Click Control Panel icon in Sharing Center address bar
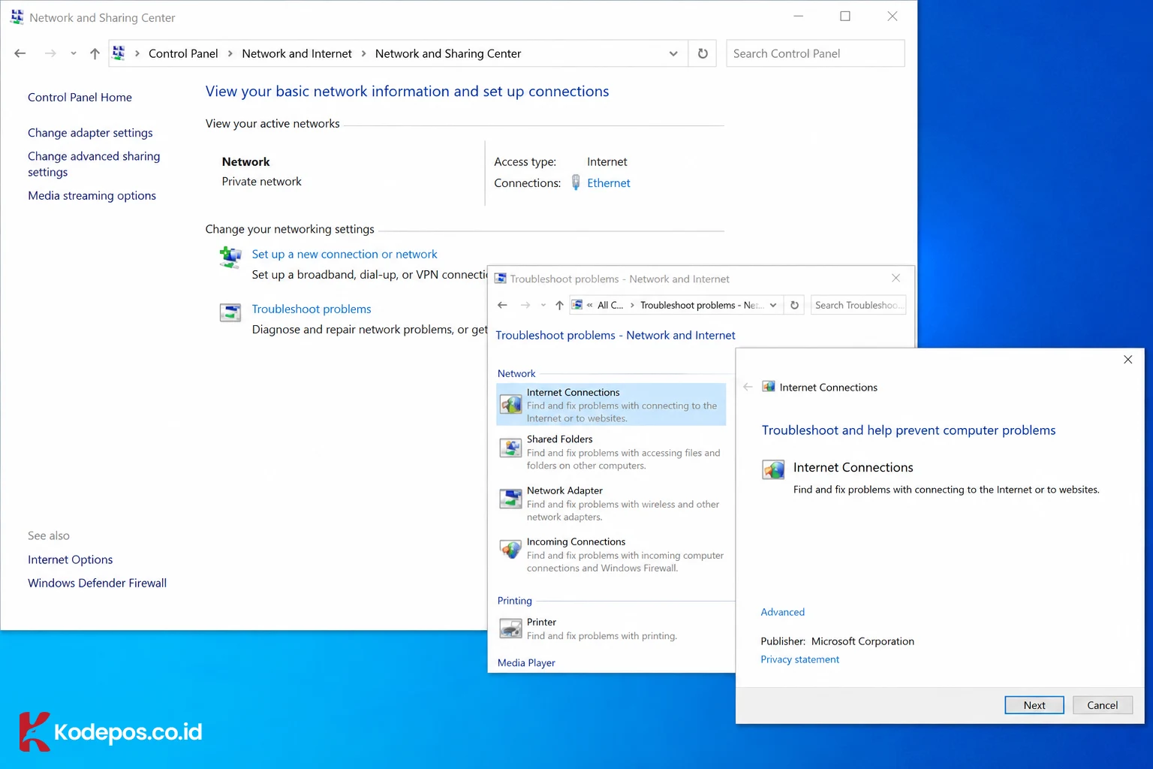The height and width of the screenshot is (769, 1153). 119,53
